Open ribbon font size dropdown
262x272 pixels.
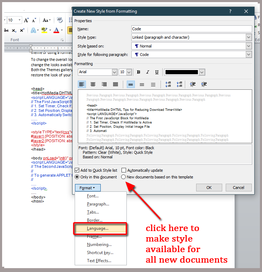pyautogui.click(x=20, y=20)
